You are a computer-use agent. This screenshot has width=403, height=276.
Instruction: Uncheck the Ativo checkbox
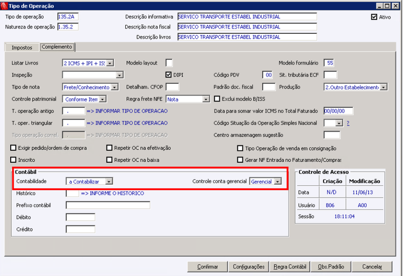[x=374, y=17]
